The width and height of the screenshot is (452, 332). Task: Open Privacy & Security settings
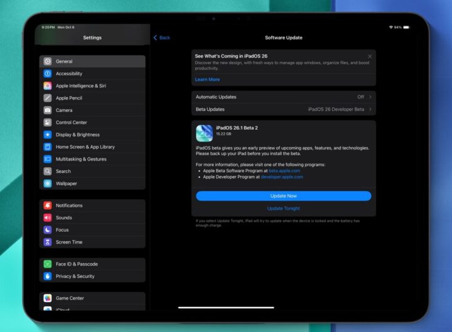pyautogui.click(x=75, y=276)
